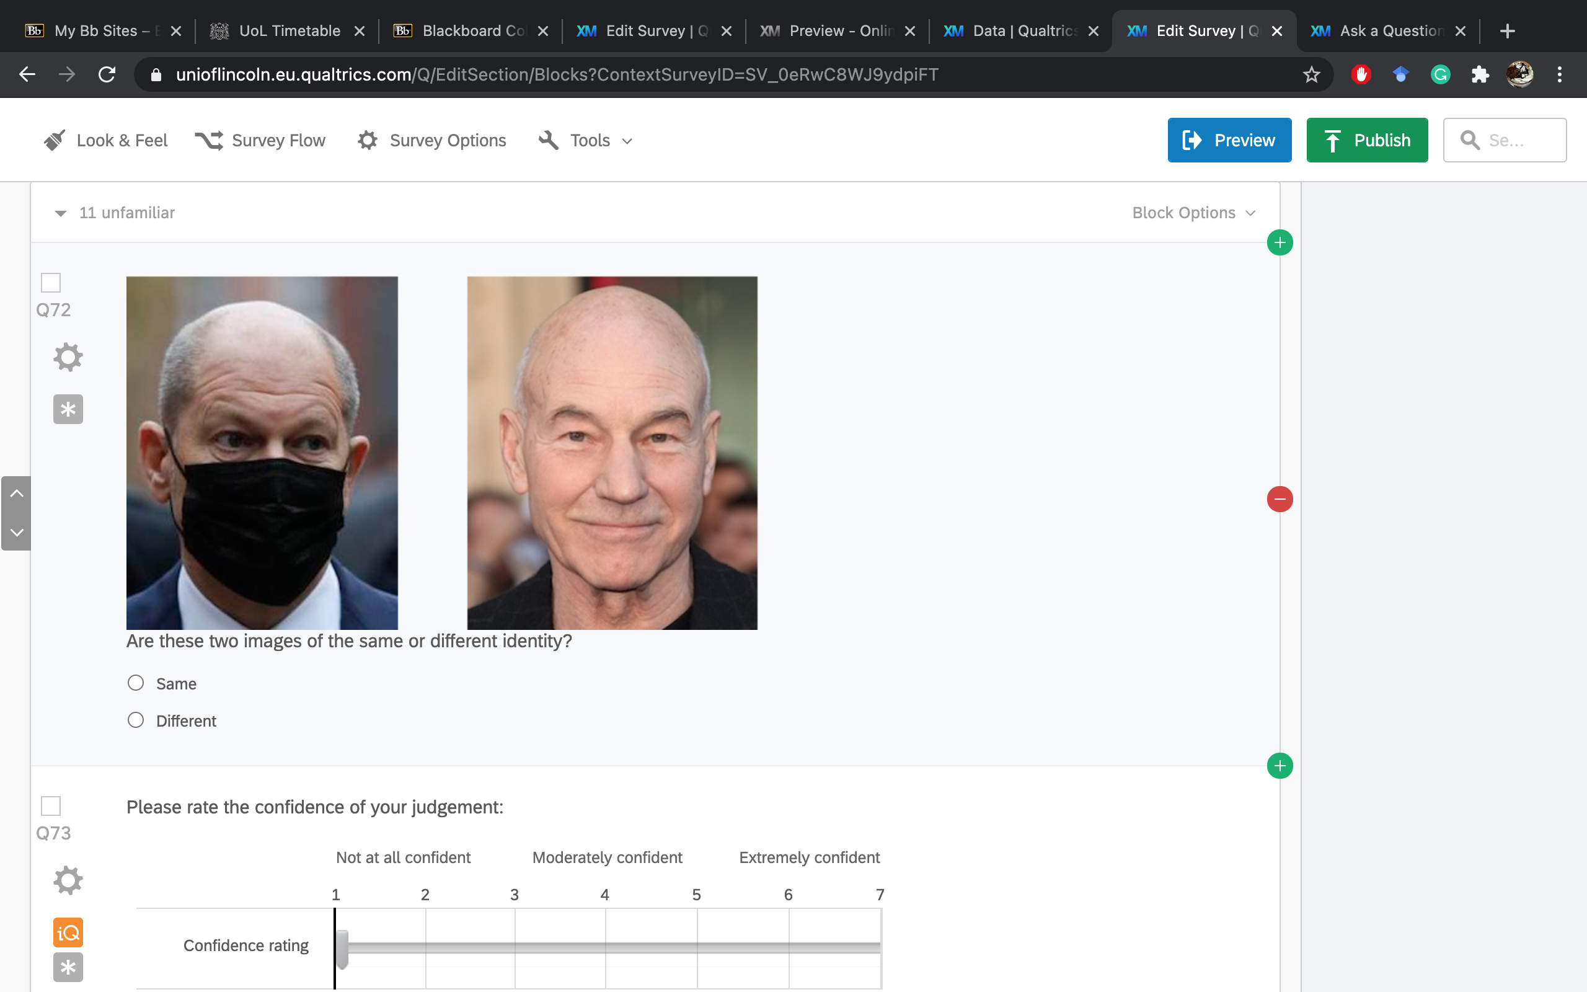Click Q72 gear settings icon
Image resolution: width=1587 pixels, height=992 pixels.
click(x=66, y=356)
